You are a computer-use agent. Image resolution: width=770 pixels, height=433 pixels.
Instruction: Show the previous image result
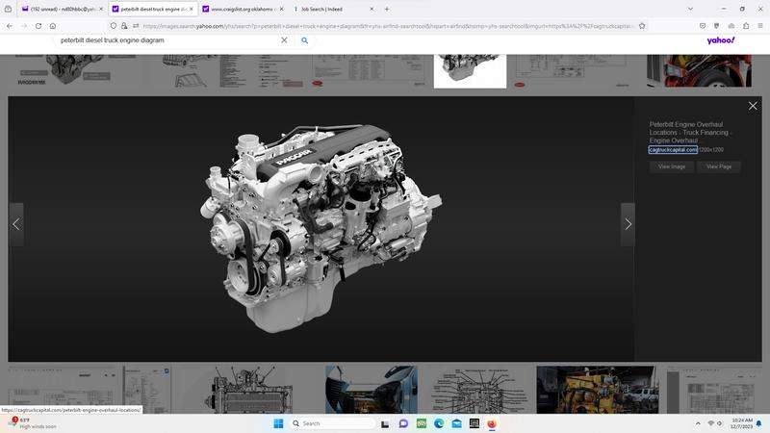pos(15,224)
